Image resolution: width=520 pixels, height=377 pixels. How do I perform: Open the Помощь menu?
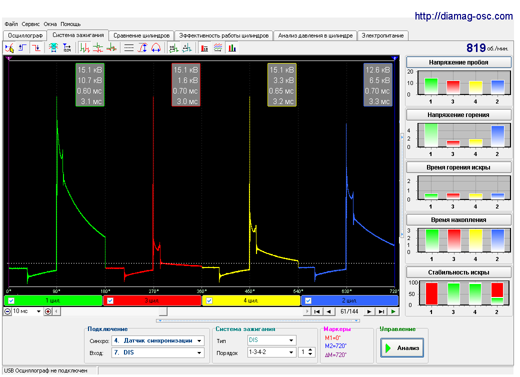point(70,24)
